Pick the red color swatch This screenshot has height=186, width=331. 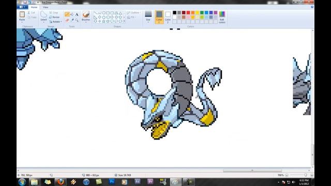point(188,12)
